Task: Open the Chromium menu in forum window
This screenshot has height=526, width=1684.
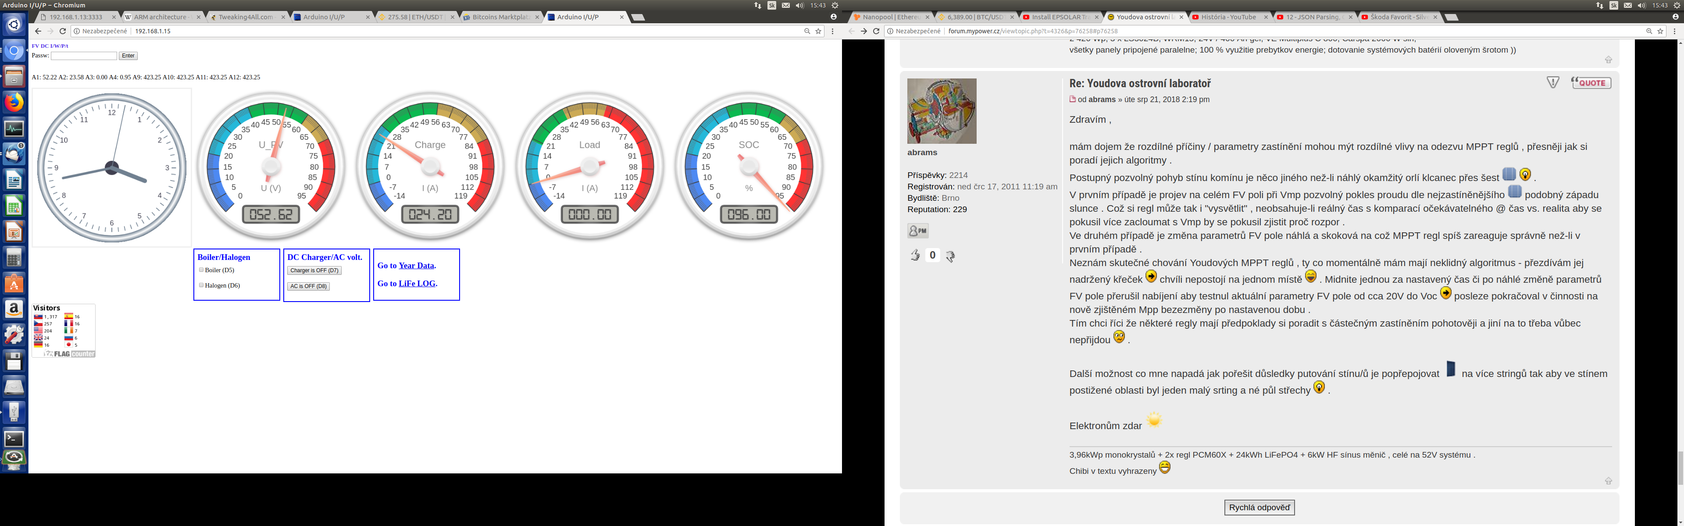Action: (x=1674, y=32)
